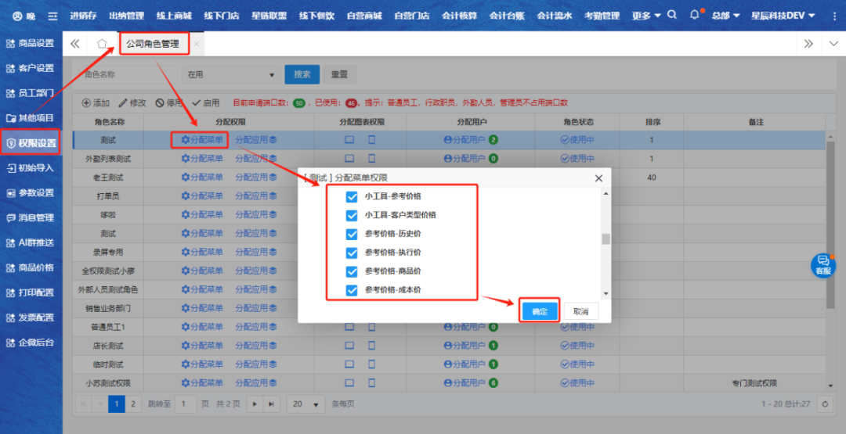Click the refresh icon at table bottom right

[x=824, y=404]
